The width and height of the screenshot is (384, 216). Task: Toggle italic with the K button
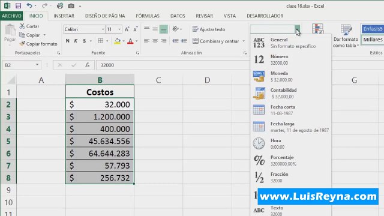[76, 41]
